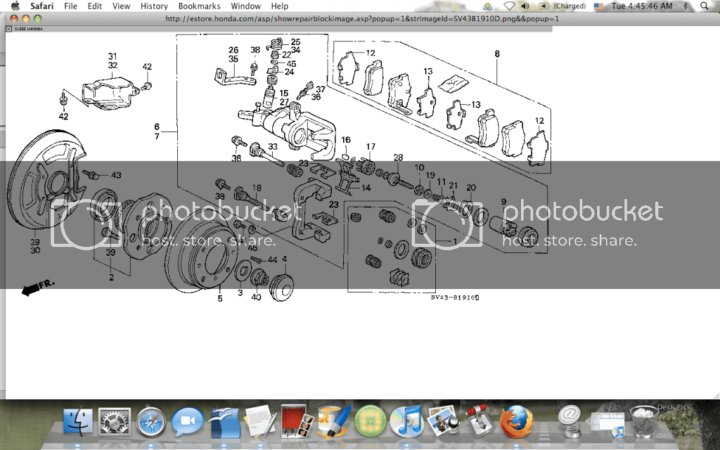Open Finder from the Dock
The height and width of the screenshot is (450, 720).
click(77, 422)
